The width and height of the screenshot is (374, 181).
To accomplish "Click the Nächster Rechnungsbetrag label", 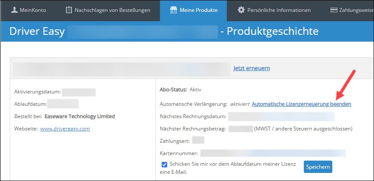I will (192, 129).
